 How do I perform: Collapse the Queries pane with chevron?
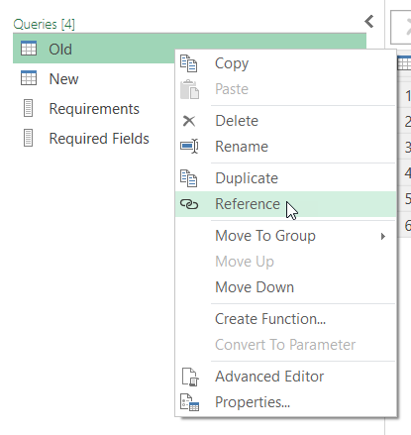(x=369, y=22)
